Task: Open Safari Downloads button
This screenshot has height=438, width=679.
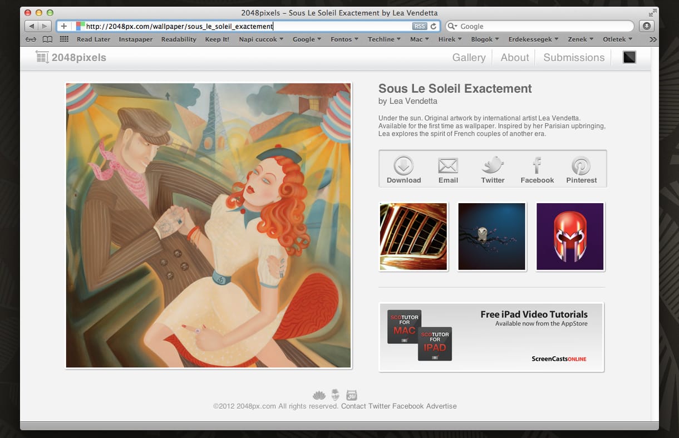Action: 646,26
